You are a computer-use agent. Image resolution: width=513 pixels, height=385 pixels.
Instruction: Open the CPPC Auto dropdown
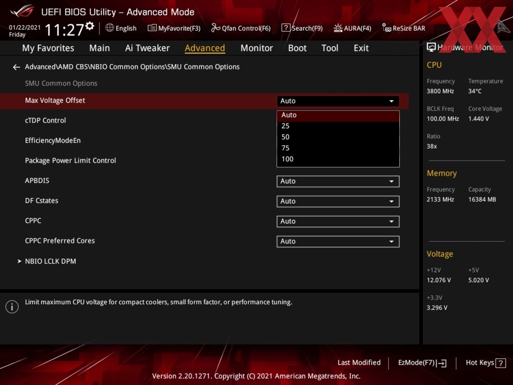[x=338, y=221]
